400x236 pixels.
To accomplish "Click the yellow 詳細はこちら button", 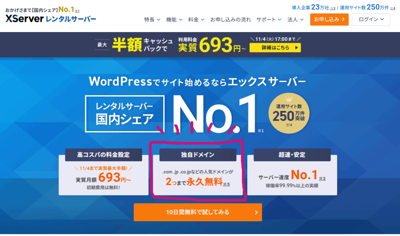I will pyautogui.click(x=275, y=48).
